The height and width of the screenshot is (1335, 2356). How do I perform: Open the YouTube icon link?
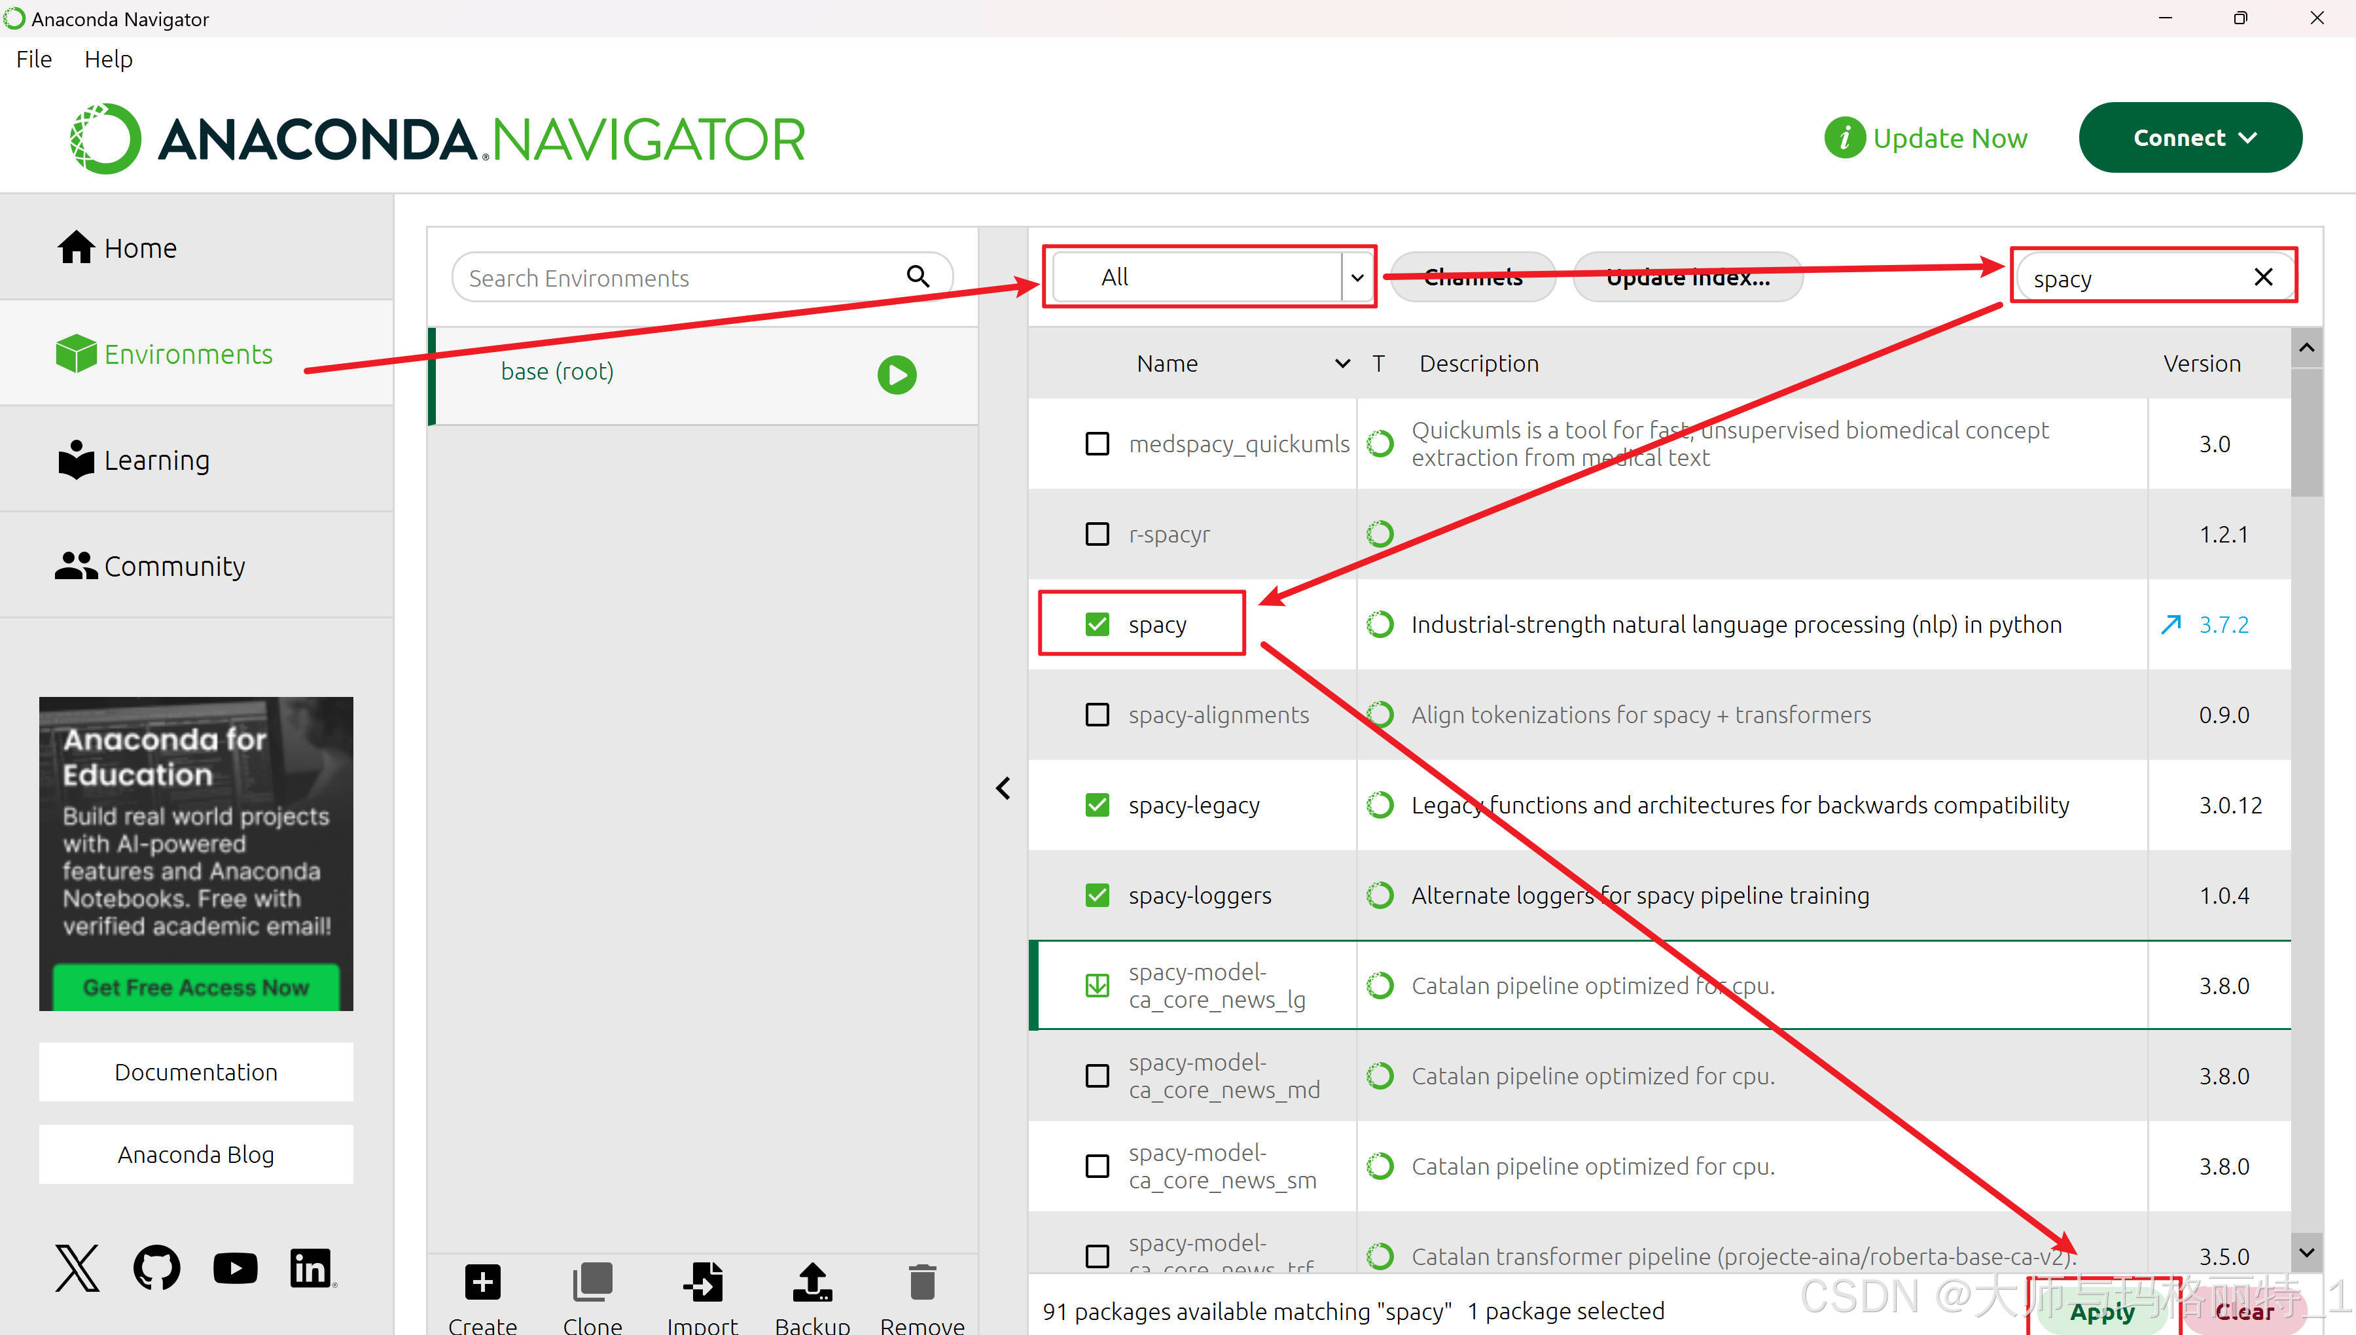pyautogui.click(x=235, y=1268)
